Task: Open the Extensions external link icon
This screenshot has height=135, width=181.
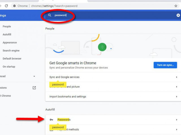Action: (x=34, y=88)
